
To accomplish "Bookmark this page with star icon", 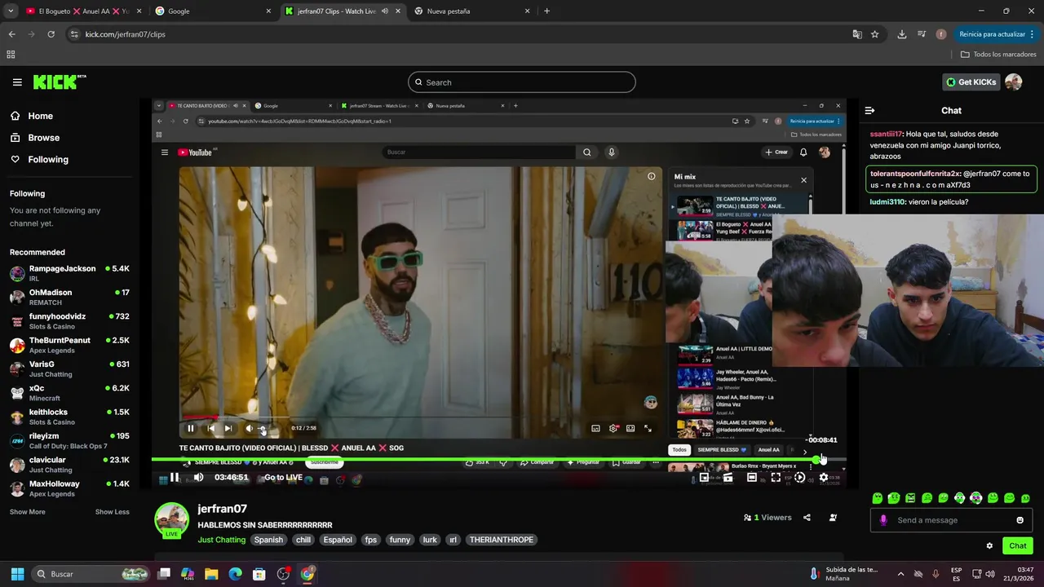I will pos(874,34).
